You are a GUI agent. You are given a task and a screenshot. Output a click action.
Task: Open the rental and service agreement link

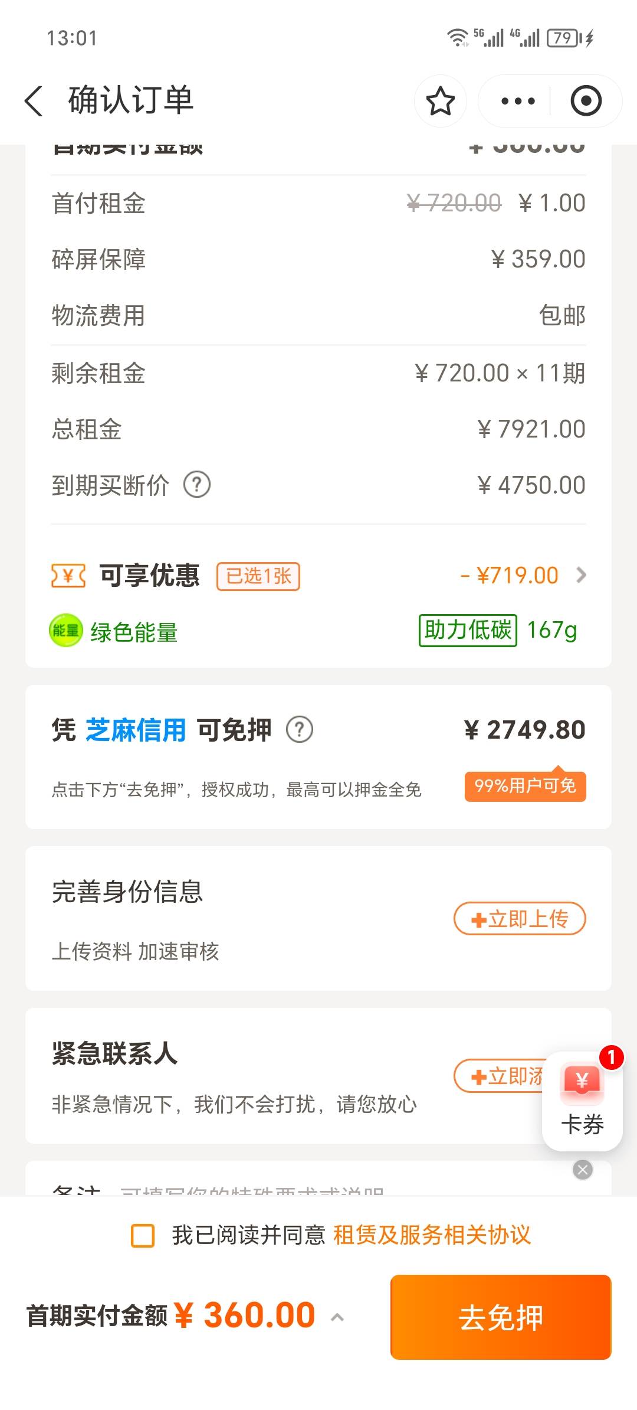[432, 1235]
